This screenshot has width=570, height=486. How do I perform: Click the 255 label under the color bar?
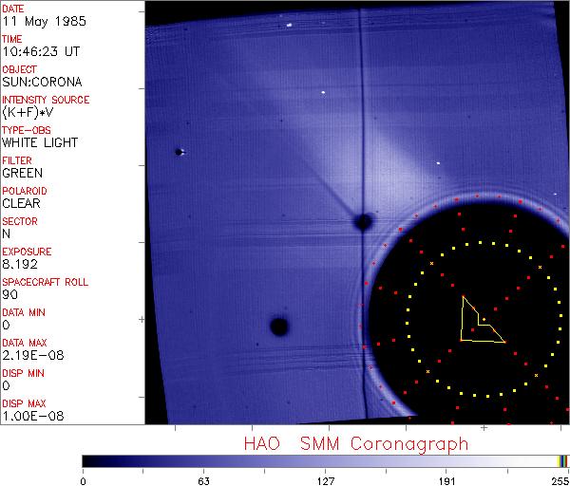(x=556, y=480)
